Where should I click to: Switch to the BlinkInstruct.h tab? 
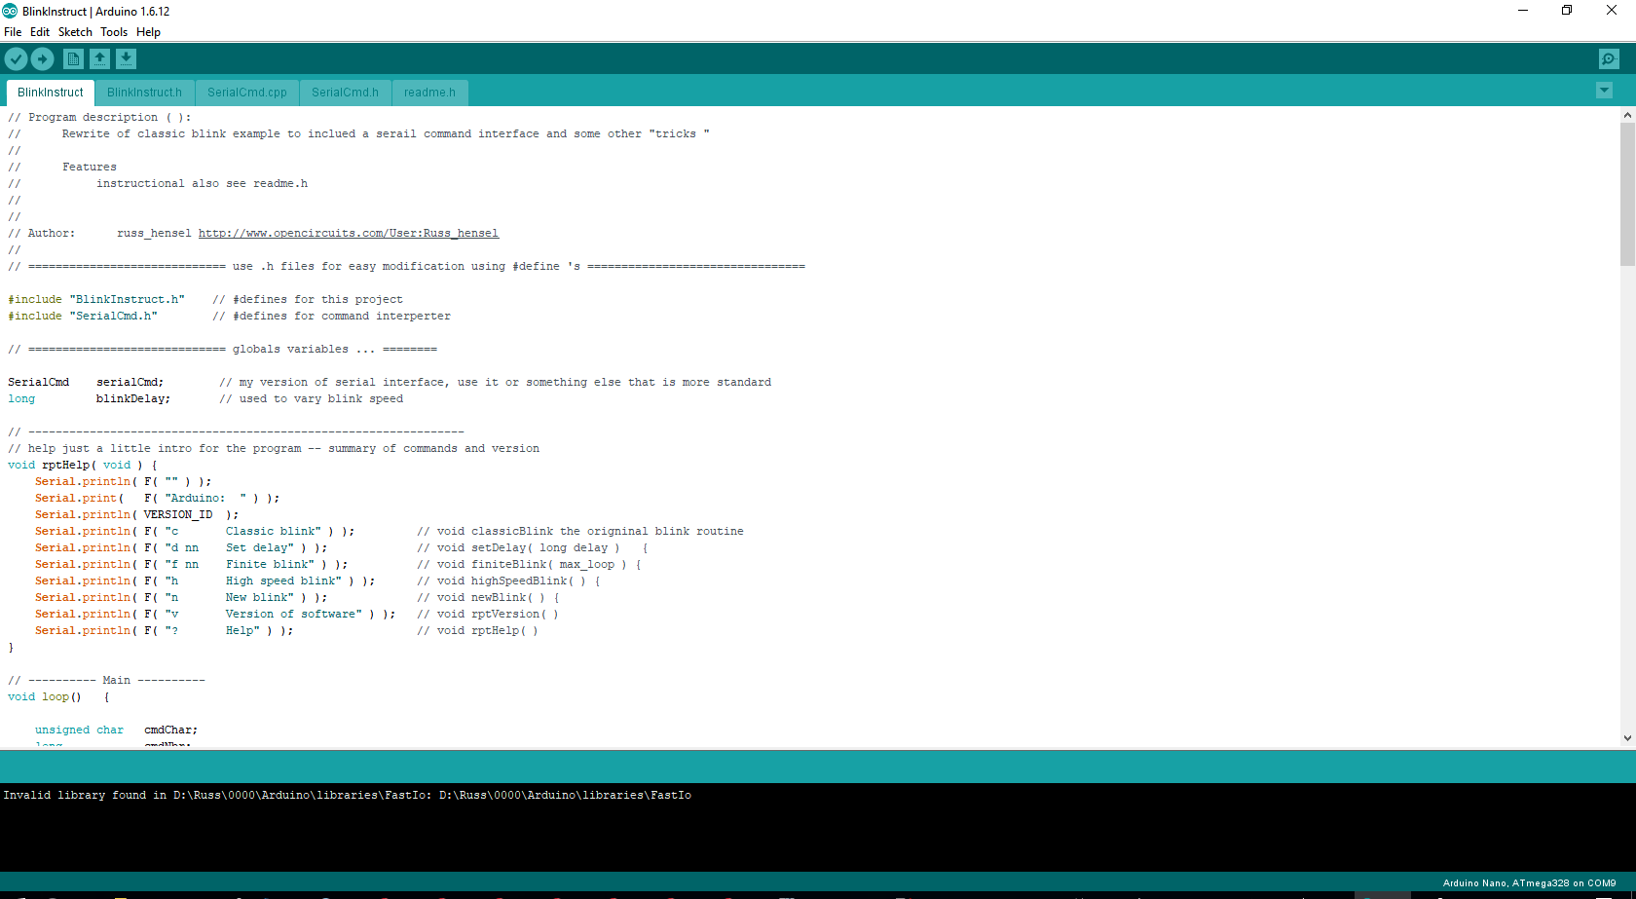point(144,93)
